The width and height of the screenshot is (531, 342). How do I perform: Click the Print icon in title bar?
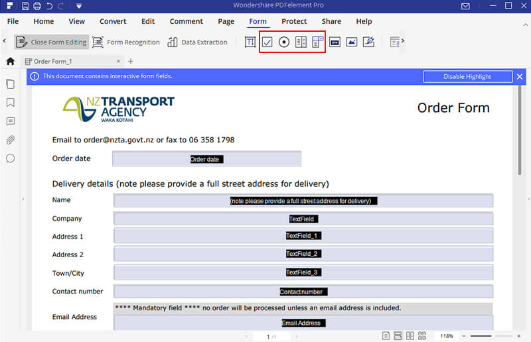(x=37, y=6)
